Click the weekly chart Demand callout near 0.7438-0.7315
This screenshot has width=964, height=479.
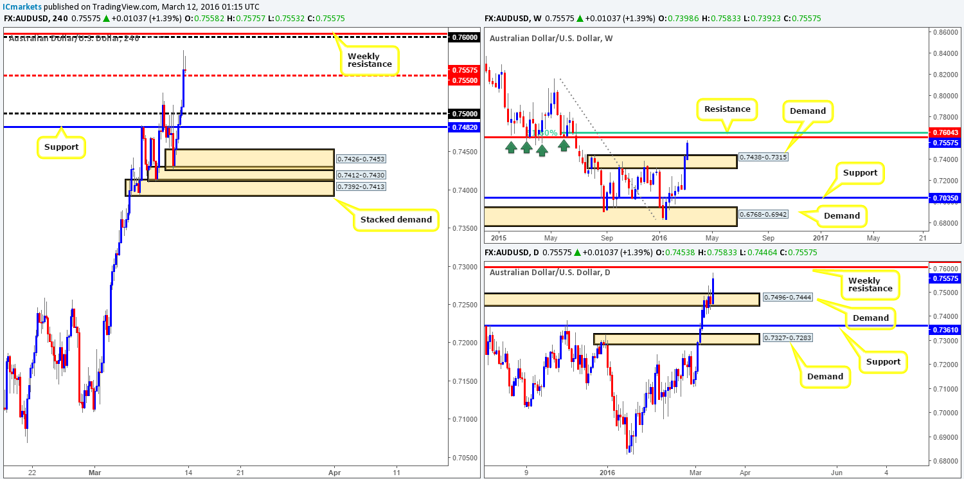click(808, 111)
